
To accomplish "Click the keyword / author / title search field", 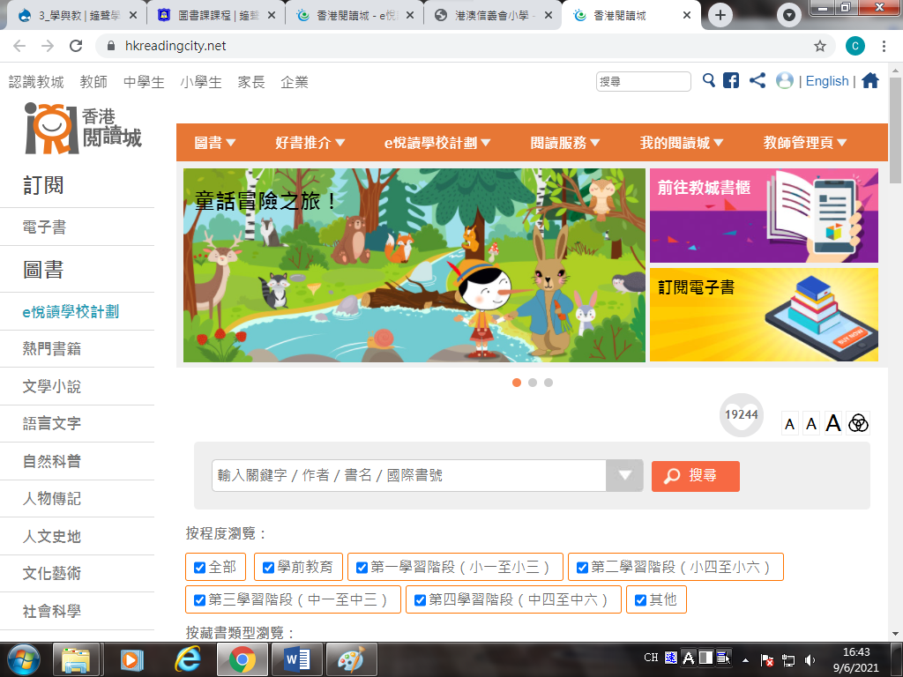I will [x=409, y=475].
